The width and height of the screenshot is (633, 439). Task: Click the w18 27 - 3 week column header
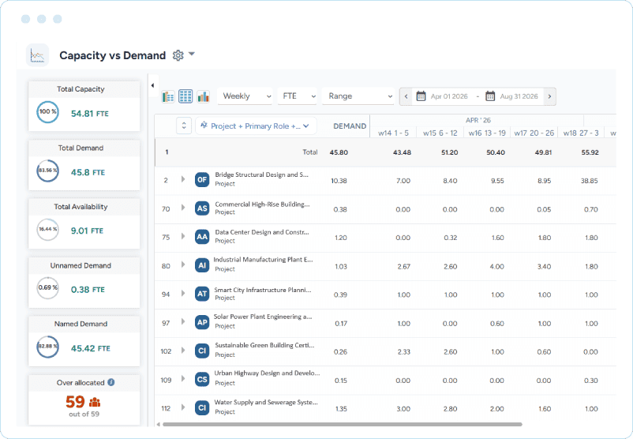(581, 133)
